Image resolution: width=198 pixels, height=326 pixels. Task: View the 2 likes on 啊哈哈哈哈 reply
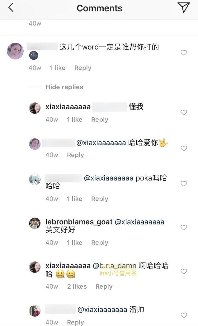coord(77,286)
